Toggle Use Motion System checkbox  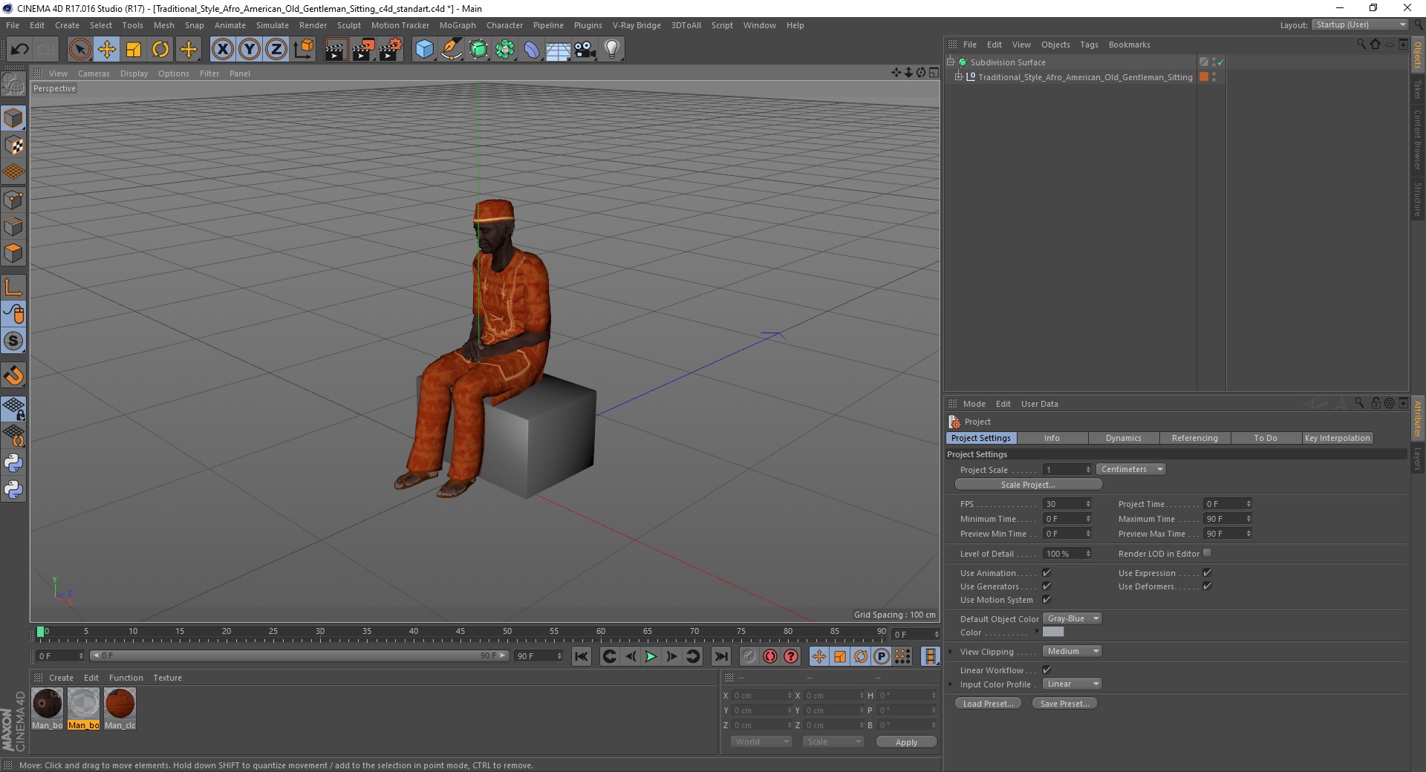[1046, 600]
